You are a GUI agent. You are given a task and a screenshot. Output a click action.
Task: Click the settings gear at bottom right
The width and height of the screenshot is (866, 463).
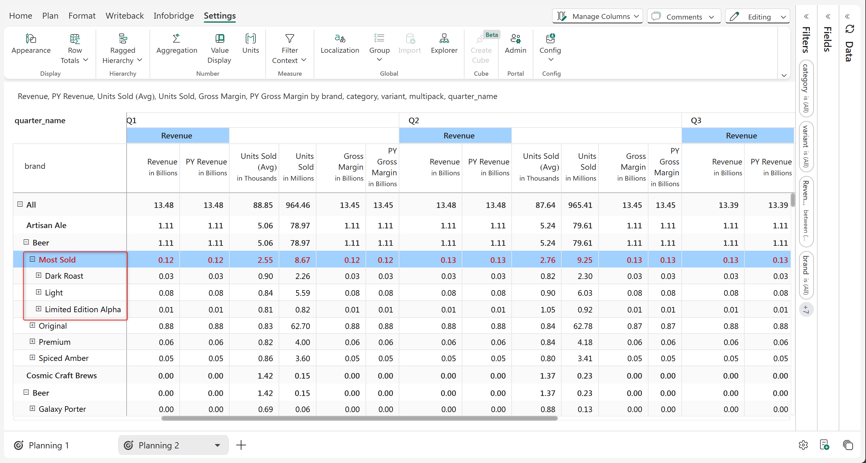click(803, 445)
